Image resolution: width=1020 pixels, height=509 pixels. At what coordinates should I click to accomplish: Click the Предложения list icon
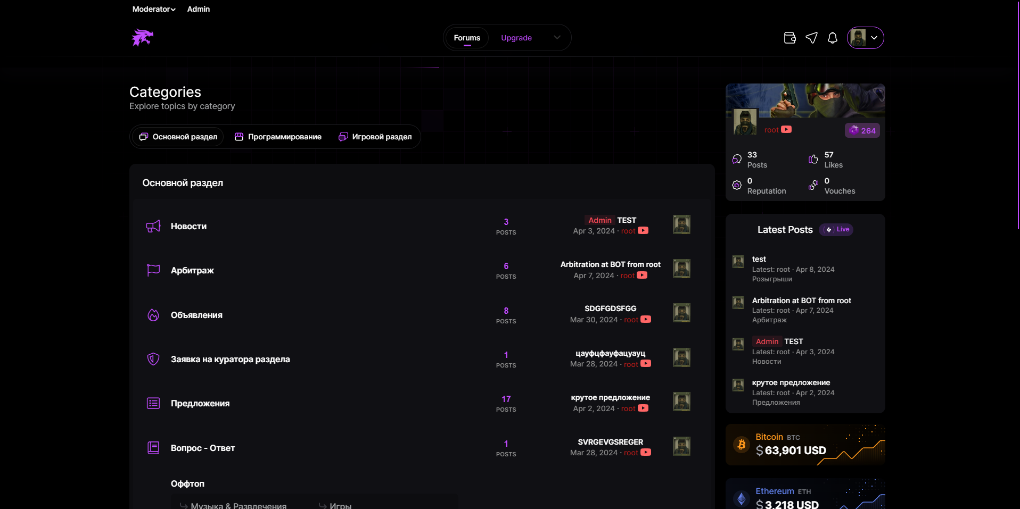[153, 403]
